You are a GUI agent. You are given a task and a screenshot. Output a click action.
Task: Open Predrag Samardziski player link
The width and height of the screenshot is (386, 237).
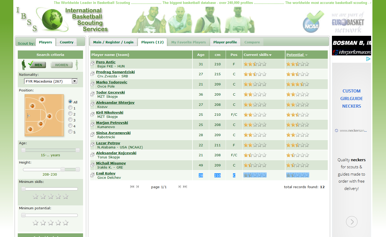point(115,72)
